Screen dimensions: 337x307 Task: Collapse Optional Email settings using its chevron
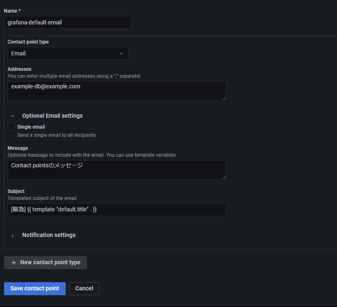(x=13, y=116)
